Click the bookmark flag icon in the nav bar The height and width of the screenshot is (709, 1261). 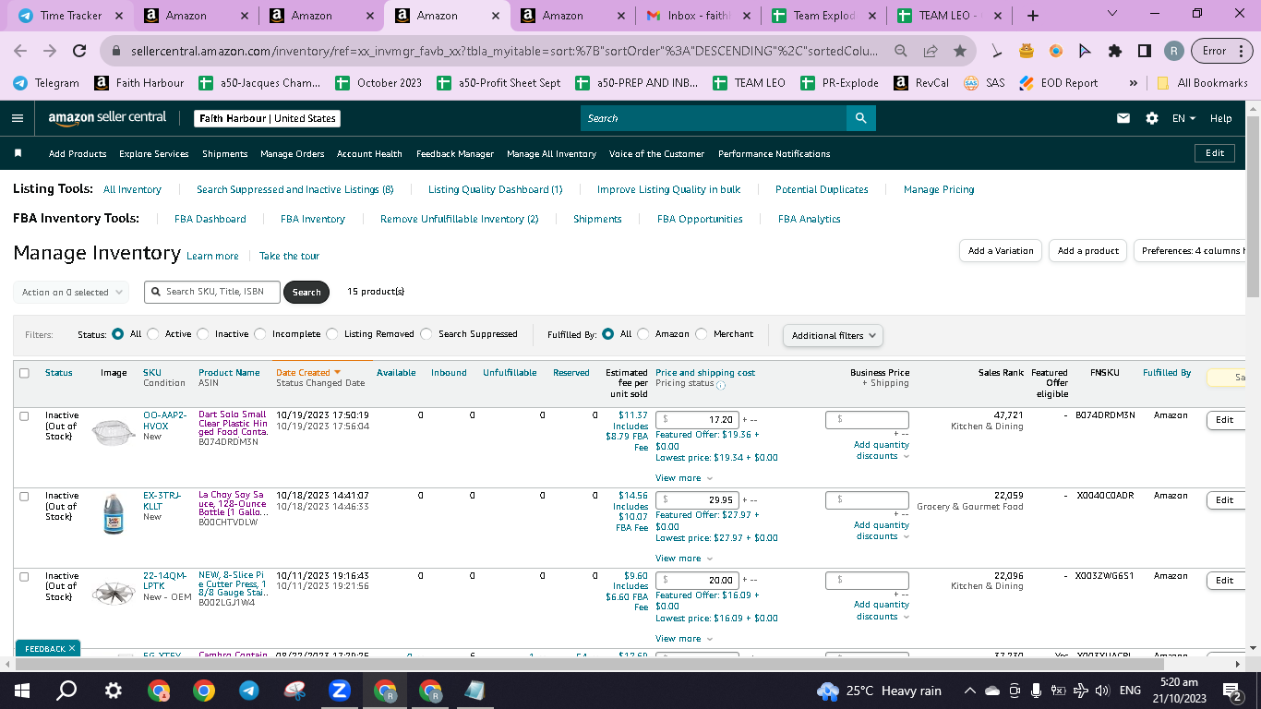[x=18, y=153]
